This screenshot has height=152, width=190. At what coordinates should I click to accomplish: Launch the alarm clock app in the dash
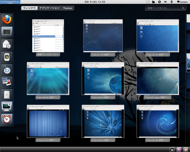point(7,119)
